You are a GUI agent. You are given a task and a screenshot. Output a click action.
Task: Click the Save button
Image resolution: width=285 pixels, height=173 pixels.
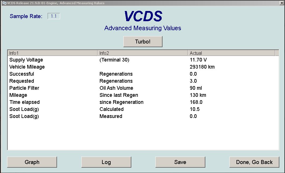(180, 162)
